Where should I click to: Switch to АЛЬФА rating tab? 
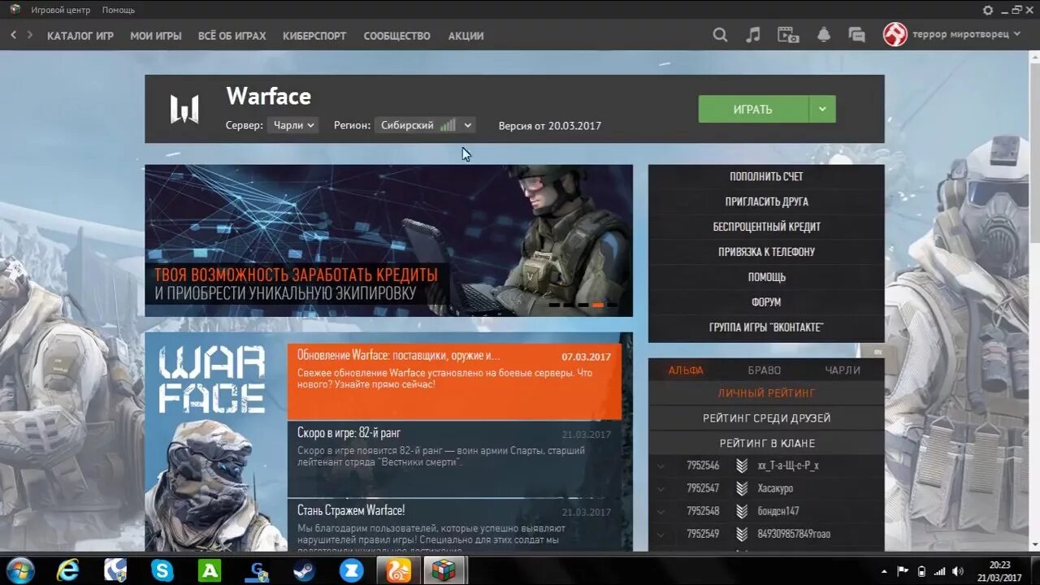click(687, 370)
